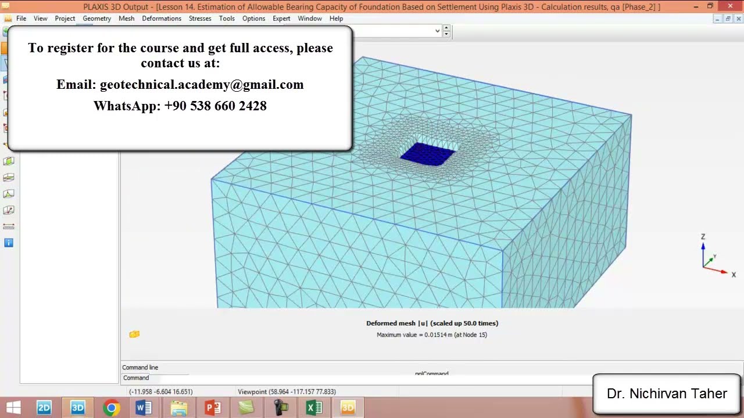Step up with the phase spinner arrow

(446, 28)
